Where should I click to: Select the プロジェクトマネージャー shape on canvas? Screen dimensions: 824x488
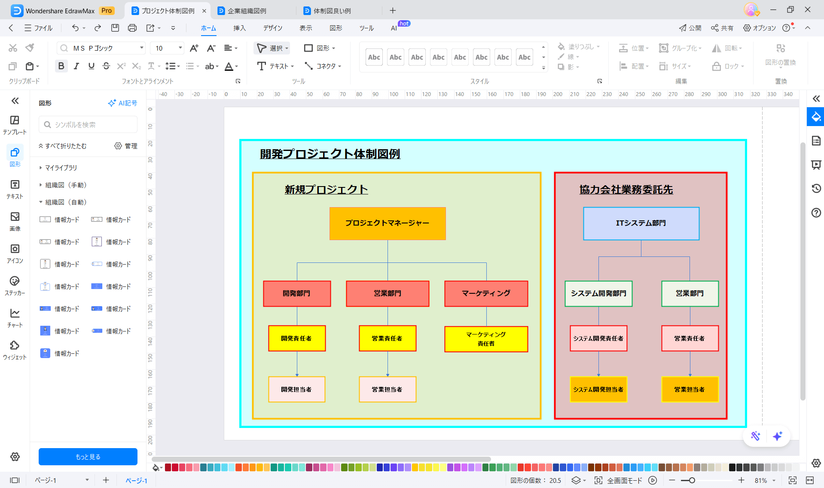[x=388, y=223]
